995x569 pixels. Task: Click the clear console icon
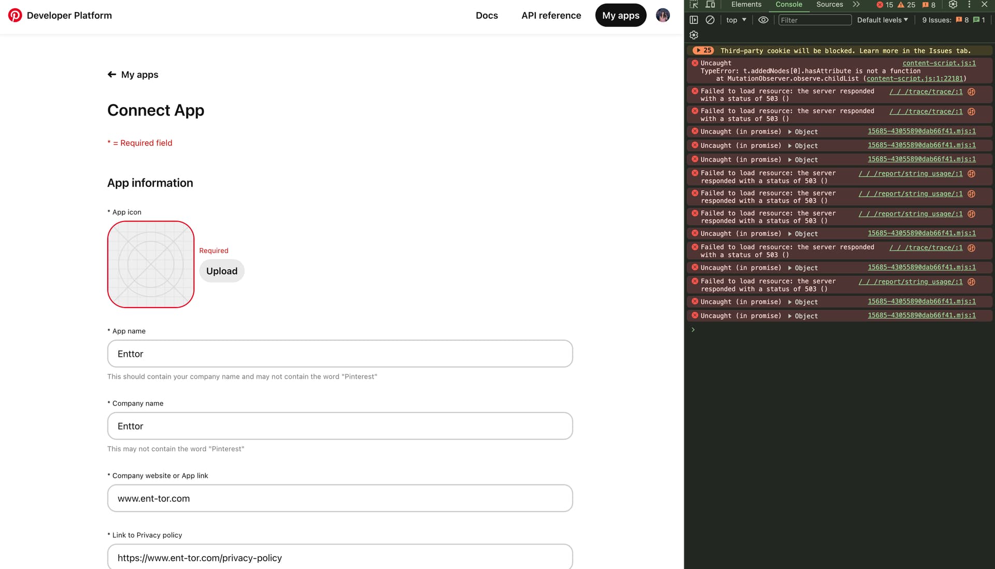pyautogui.click(x=710, y=20)
